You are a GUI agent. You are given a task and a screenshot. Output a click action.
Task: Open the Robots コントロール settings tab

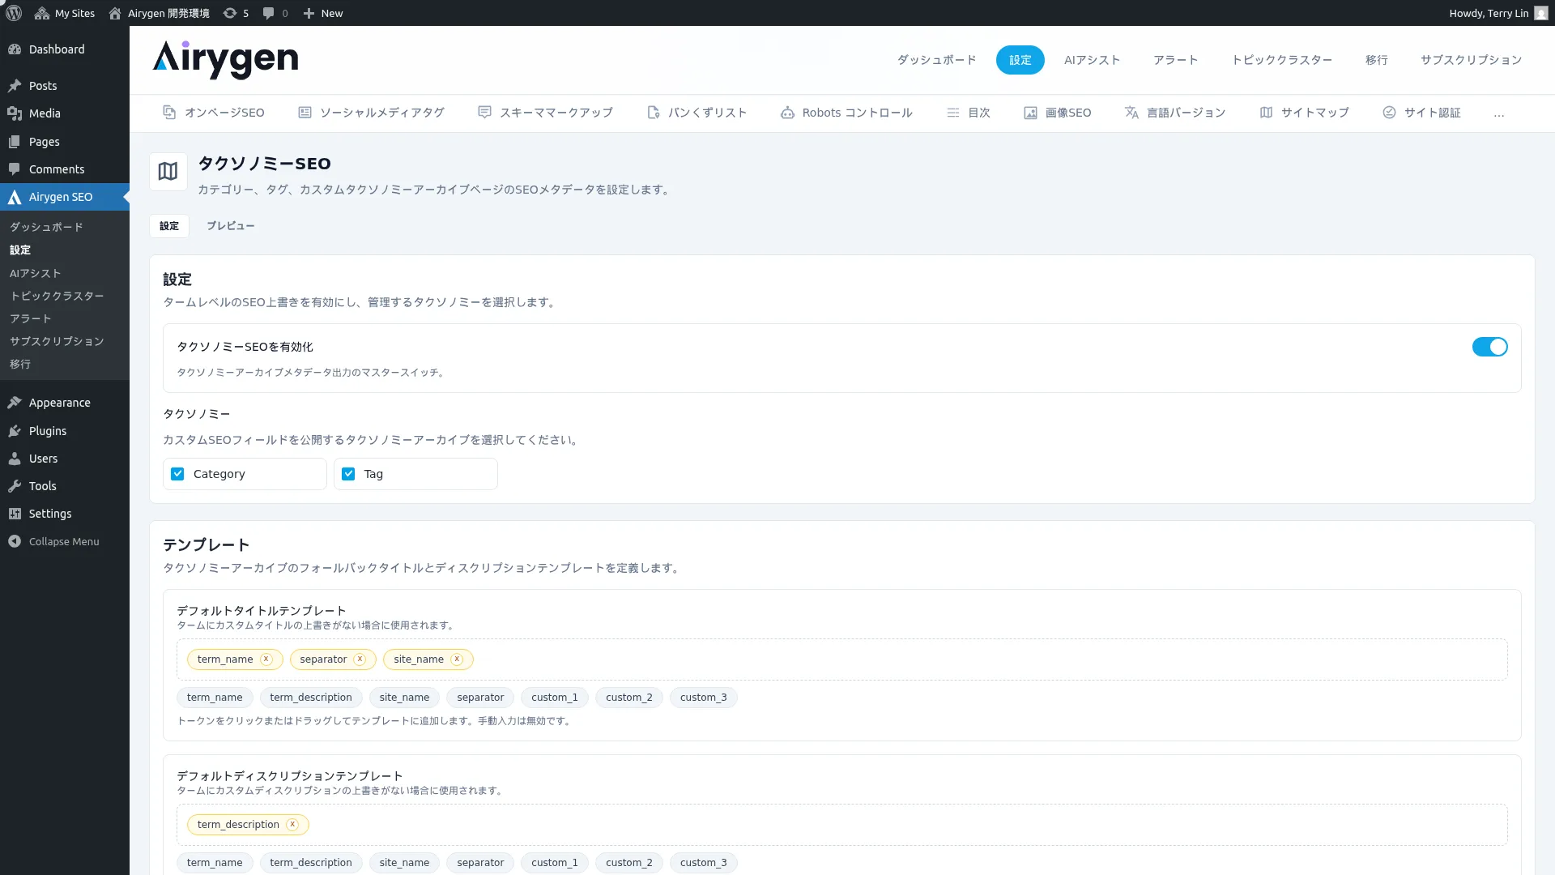(x=846, y=113)
